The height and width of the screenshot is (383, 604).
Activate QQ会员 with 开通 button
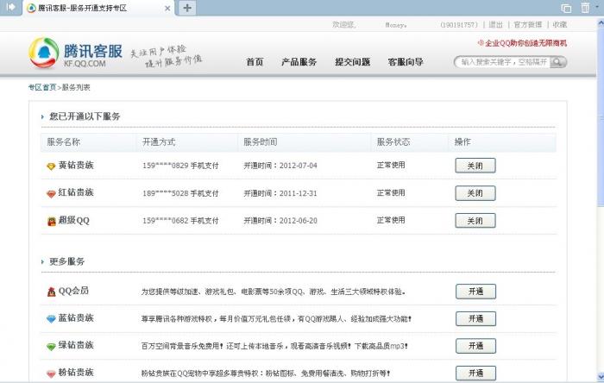coord(475,292)
